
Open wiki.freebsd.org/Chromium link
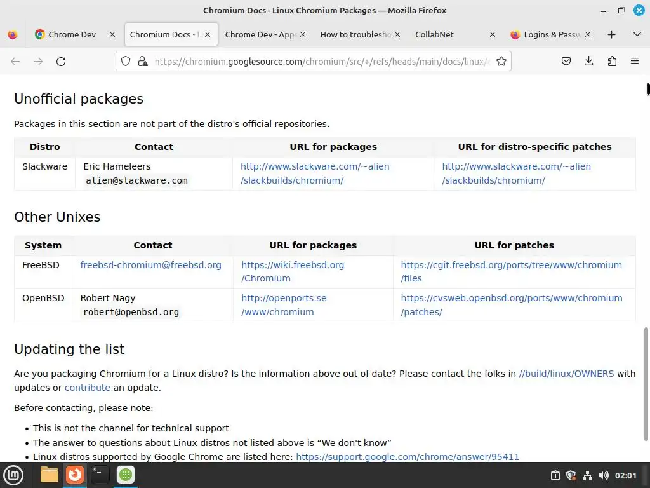click(x=293, y=271)
